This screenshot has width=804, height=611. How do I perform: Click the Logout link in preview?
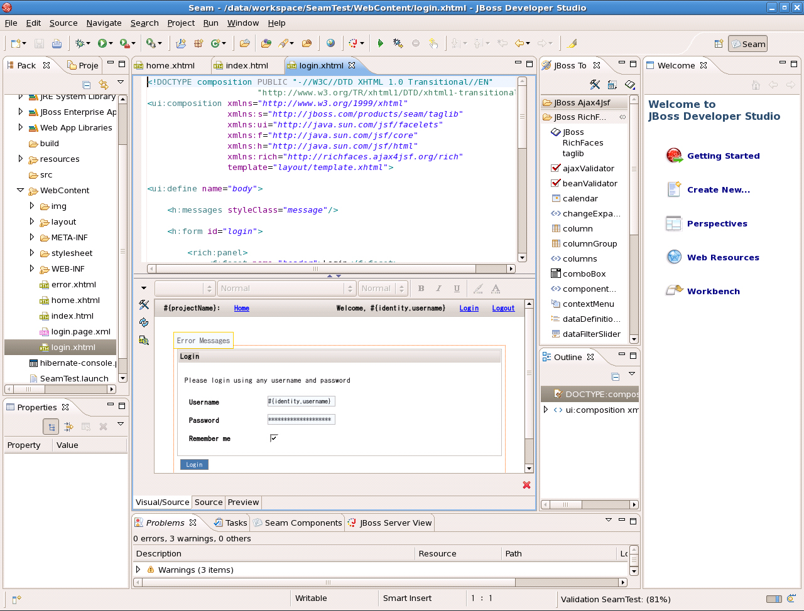coord(503,308)
